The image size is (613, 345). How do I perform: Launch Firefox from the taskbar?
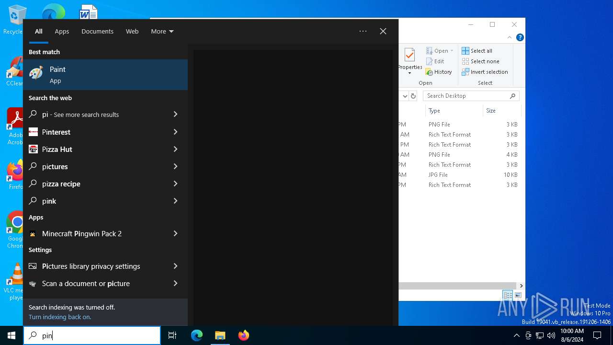point(243,335)
